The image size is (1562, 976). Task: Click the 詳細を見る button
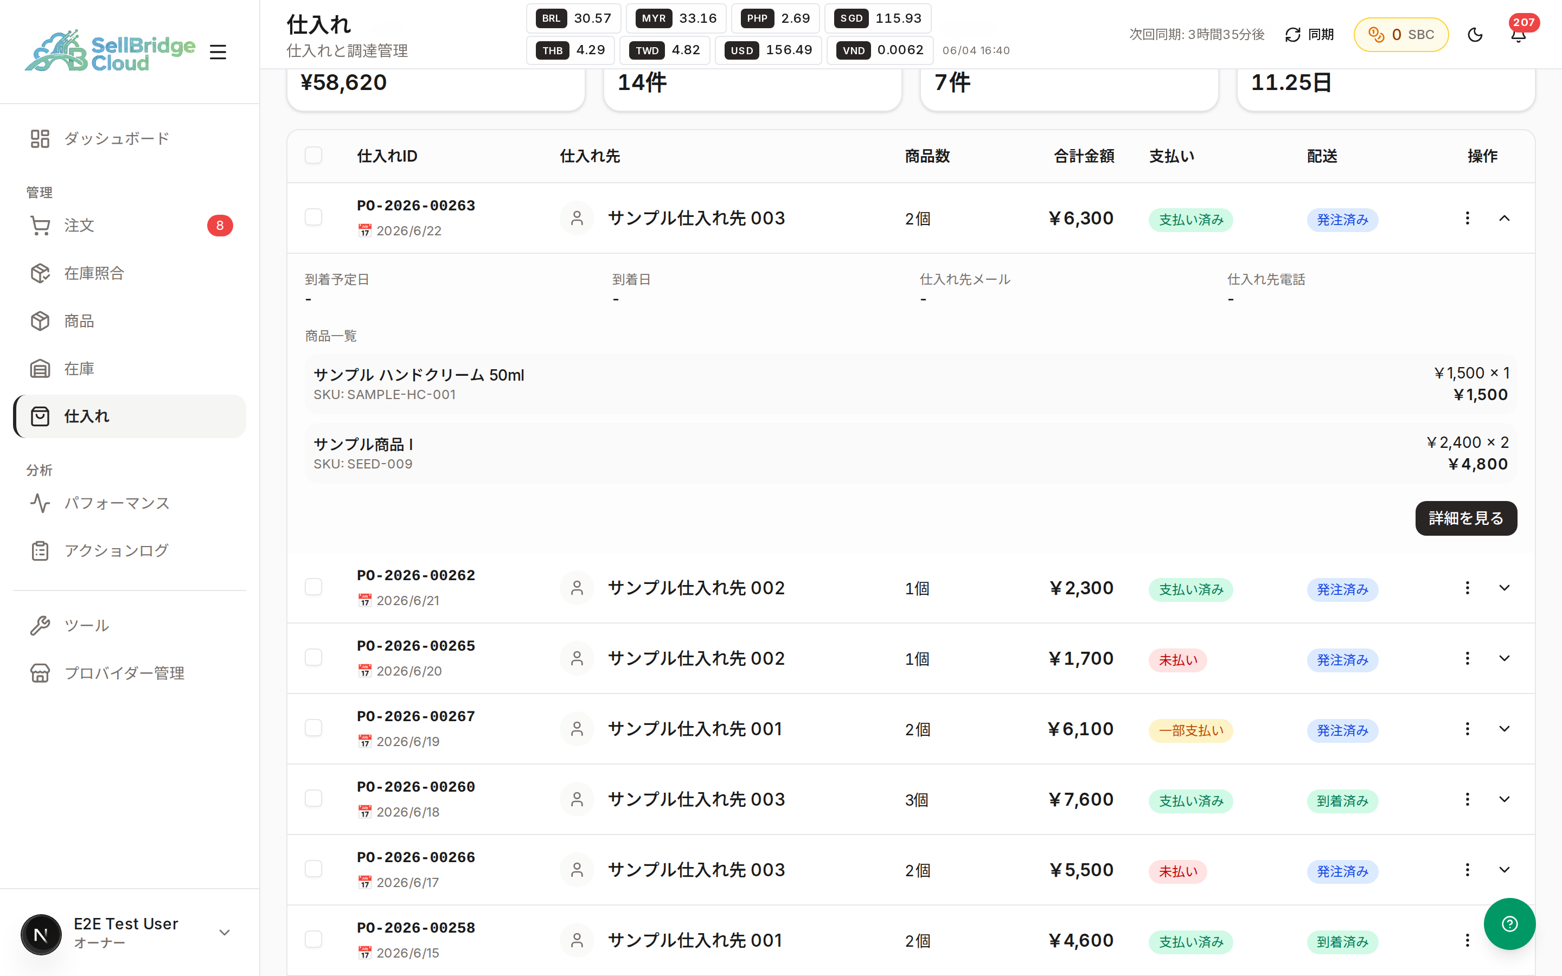pos(1466,518)
